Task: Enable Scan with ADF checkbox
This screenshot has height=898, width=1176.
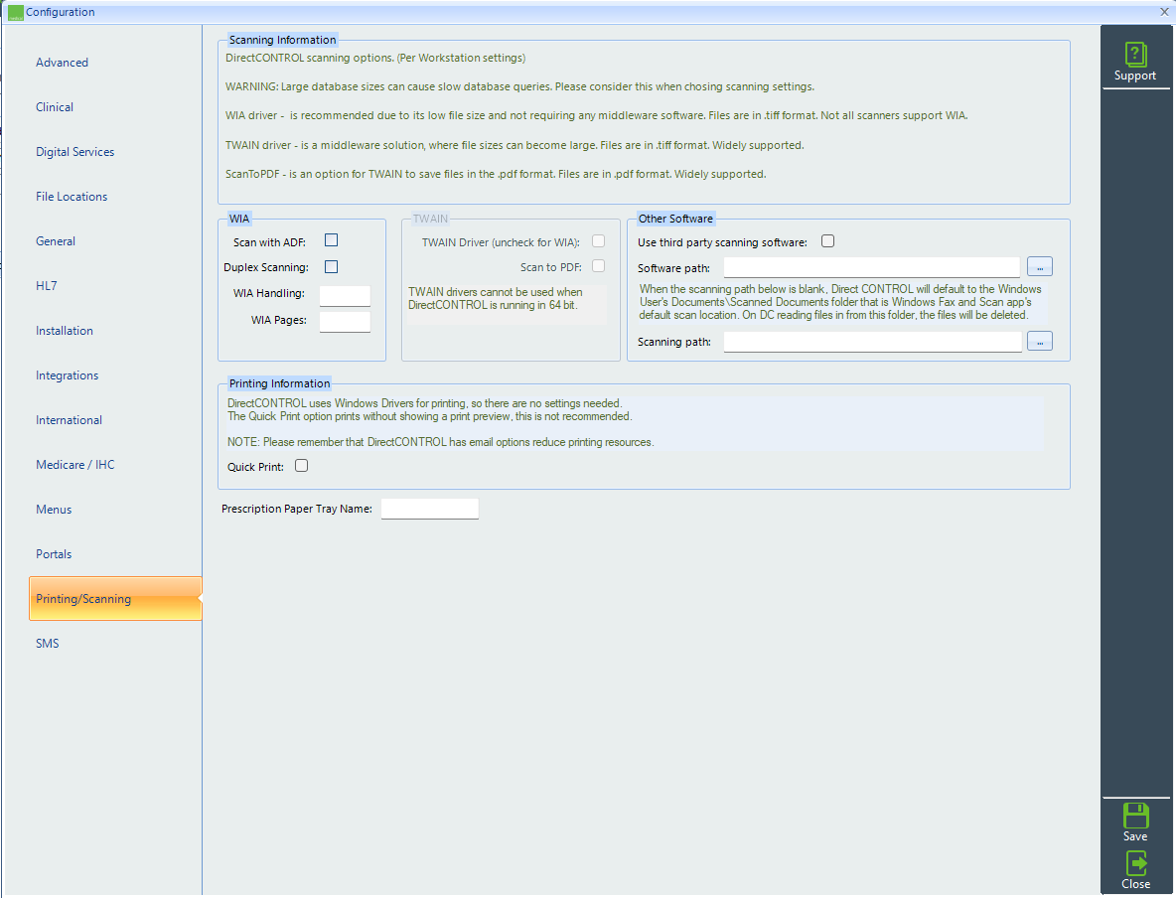Action: 331,240
